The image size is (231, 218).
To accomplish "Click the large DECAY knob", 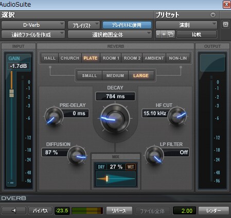I will 115,118.
